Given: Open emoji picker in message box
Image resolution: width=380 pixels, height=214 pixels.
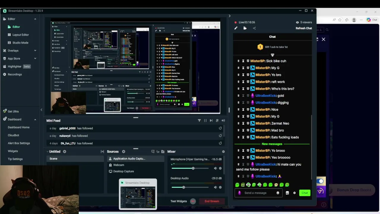Looking at the screenshot, I should click(x=278, y=193).
